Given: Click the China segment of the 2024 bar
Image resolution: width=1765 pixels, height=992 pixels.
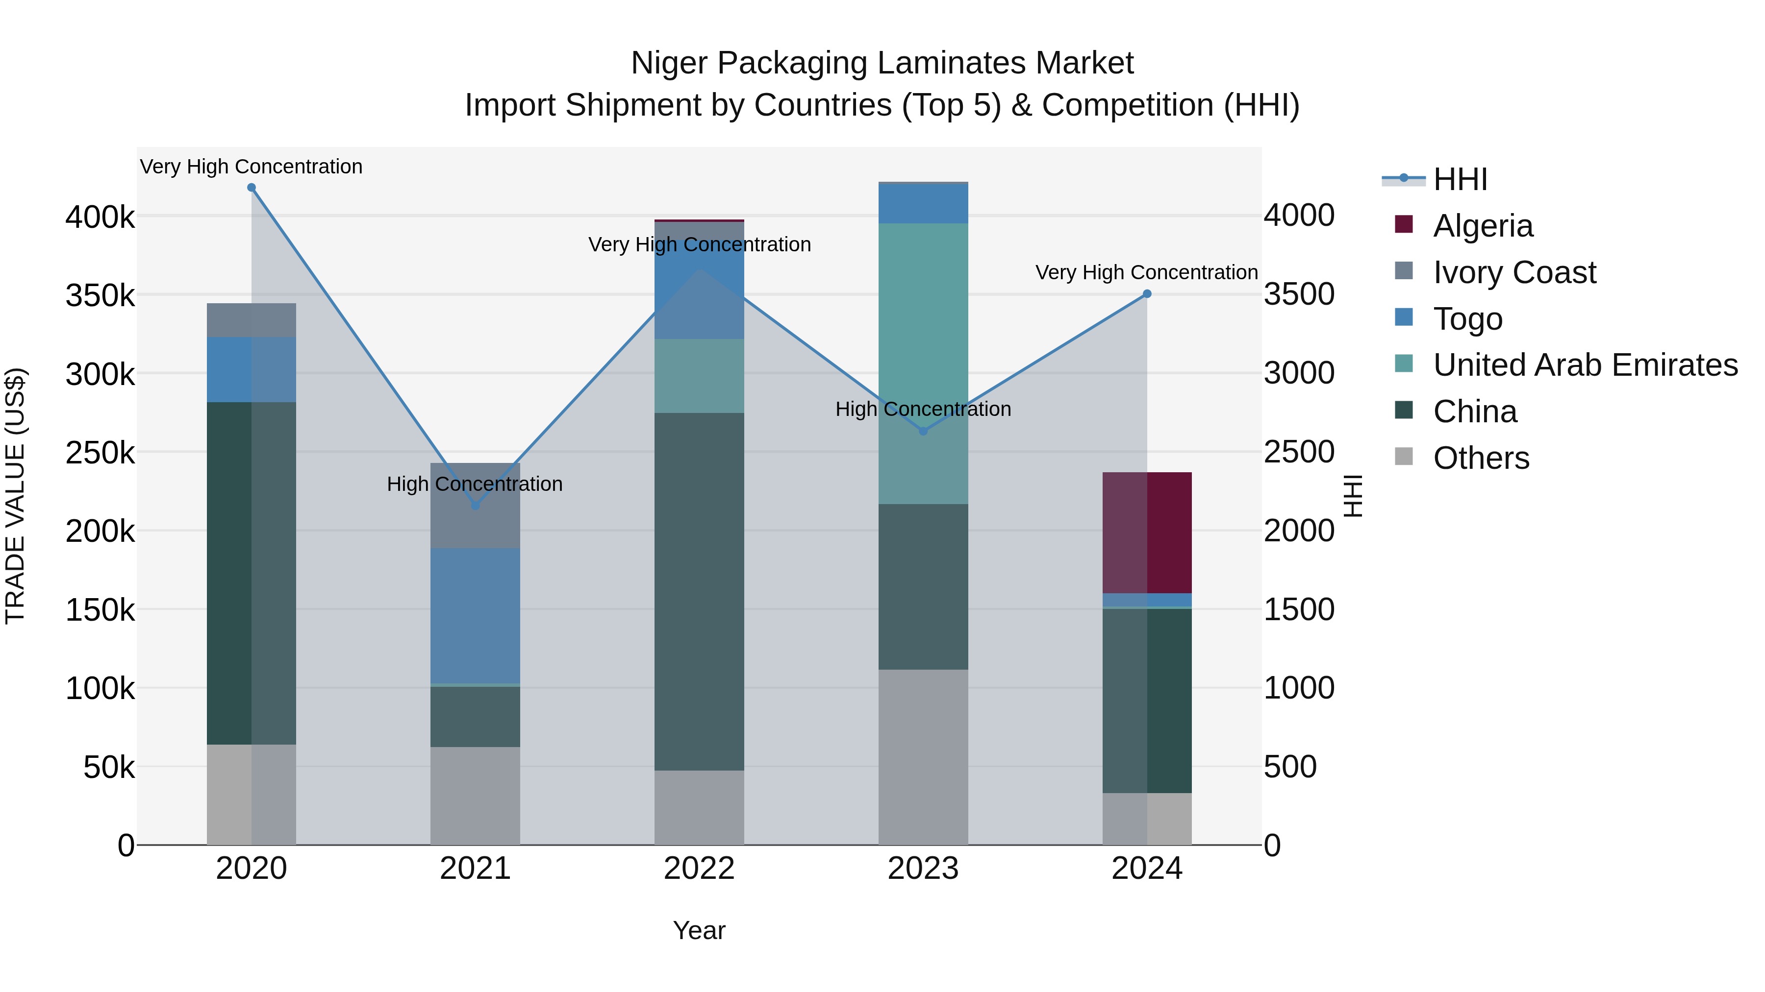Looking at the screenshot, I should click(x=1147, y=701).
